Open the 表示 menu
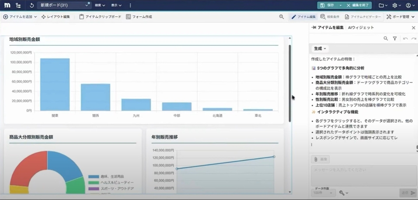This screenshot has width=418, height=200. (x=116, y=5)
